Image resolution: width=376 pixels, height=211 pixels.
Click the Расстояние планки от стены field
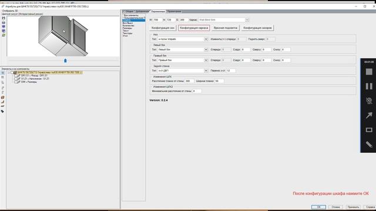189,81
